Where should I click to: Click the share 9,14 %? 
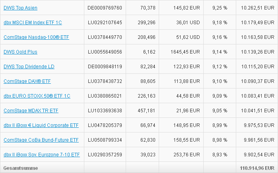tap(220, 52)
